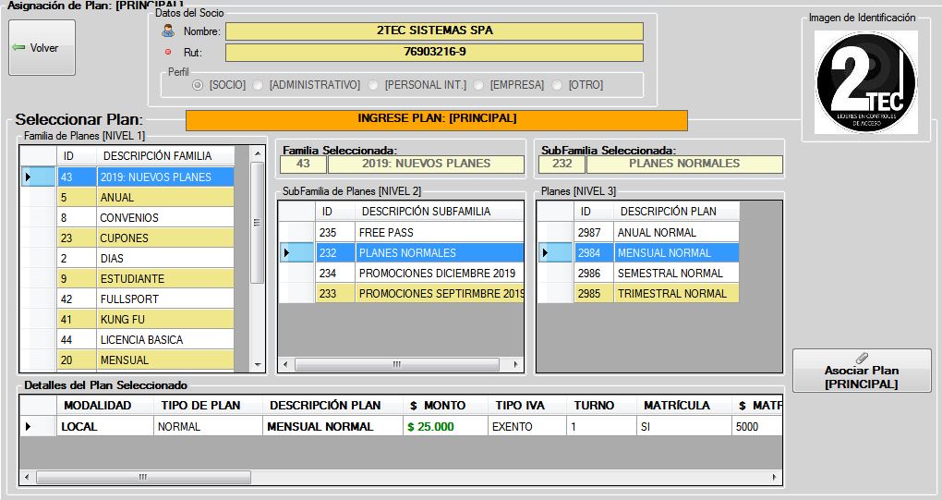Select the [ADMINISTRATIVO] profile radio button
942x500 pixels.
(x=258, y=85)
